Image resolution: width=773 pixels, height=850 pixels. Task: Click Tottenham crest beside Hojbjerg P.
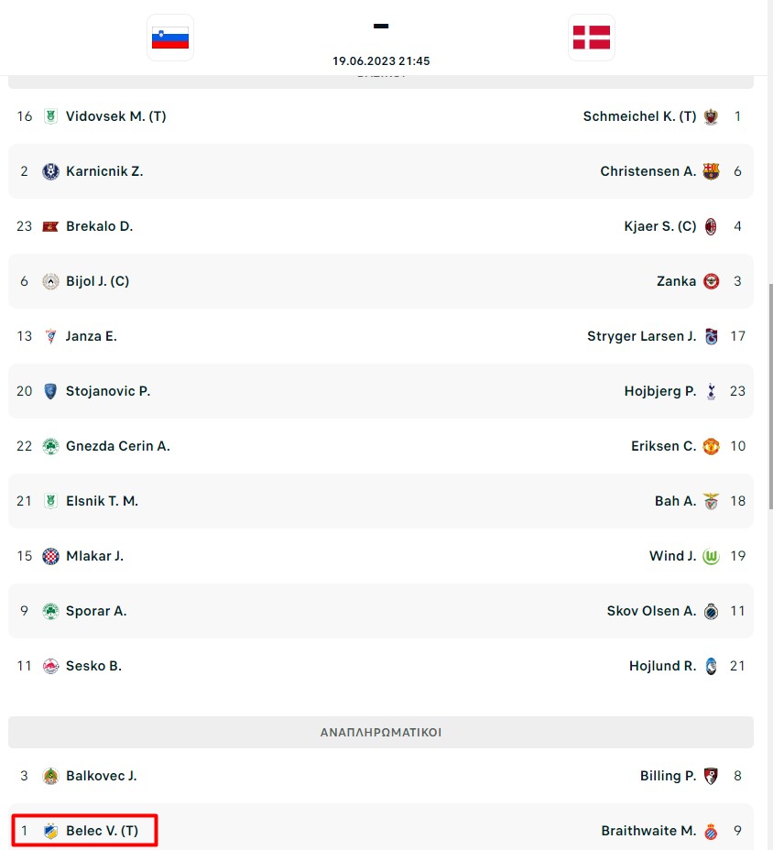click(x=711, y=391)
